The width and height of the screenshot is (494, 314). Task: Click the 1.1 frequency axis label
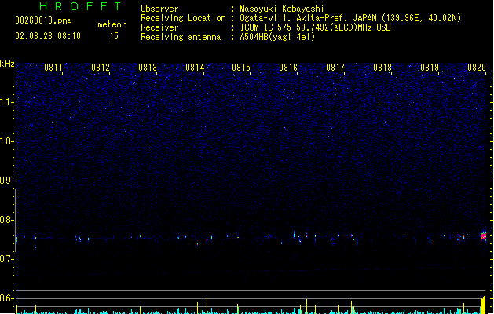(7, 102)
